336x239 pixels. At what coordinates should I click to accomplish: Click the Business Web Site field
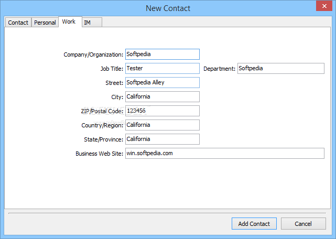(225, 153)
